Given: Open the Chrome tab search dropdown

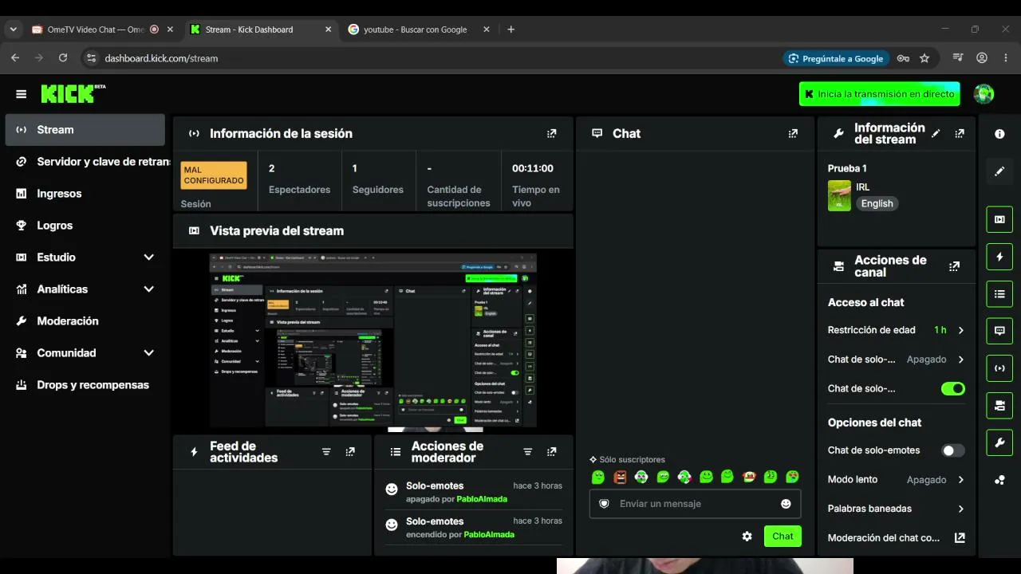Looking at the screenshot, I should [x=13, y=29].
